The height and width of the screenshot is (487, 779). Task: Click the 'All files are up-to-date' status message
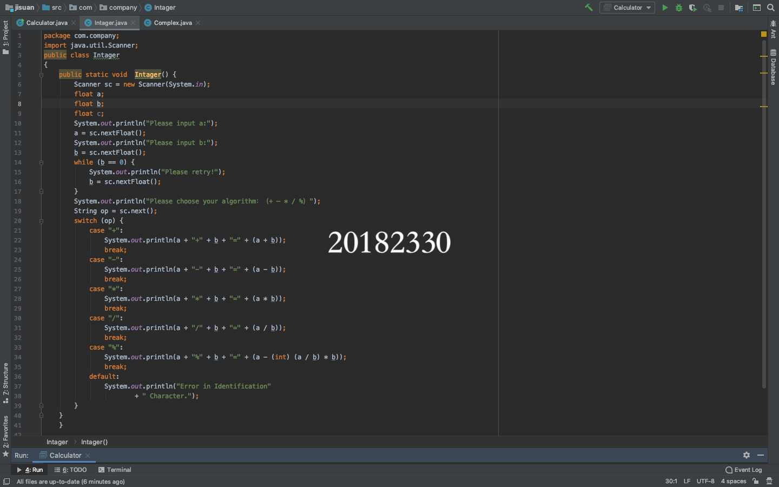point(71,482)
